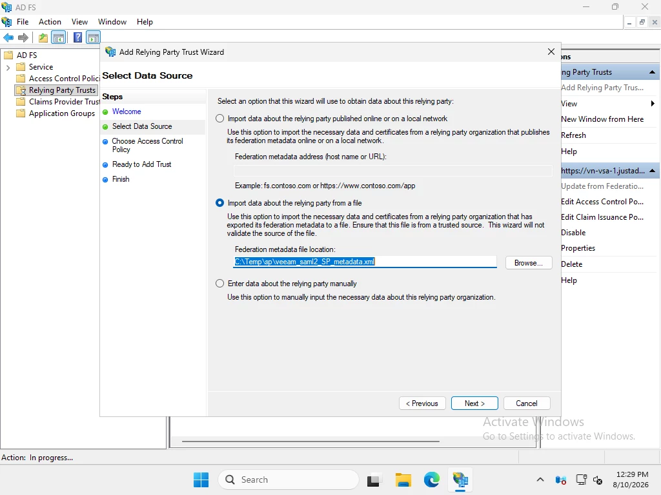Click the Service folder icon in tree
The image size is (661, 495).
click(21, 67)
